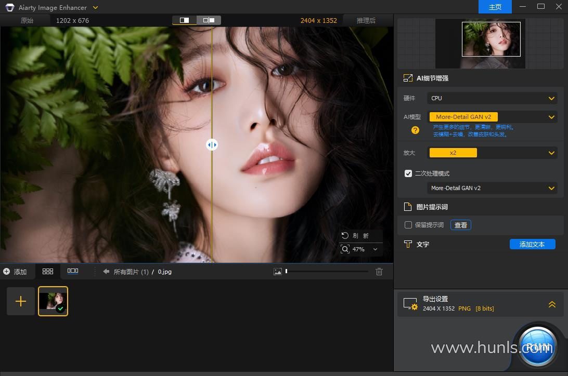Select the side-by-side compare mode icon

click(209, 20)
